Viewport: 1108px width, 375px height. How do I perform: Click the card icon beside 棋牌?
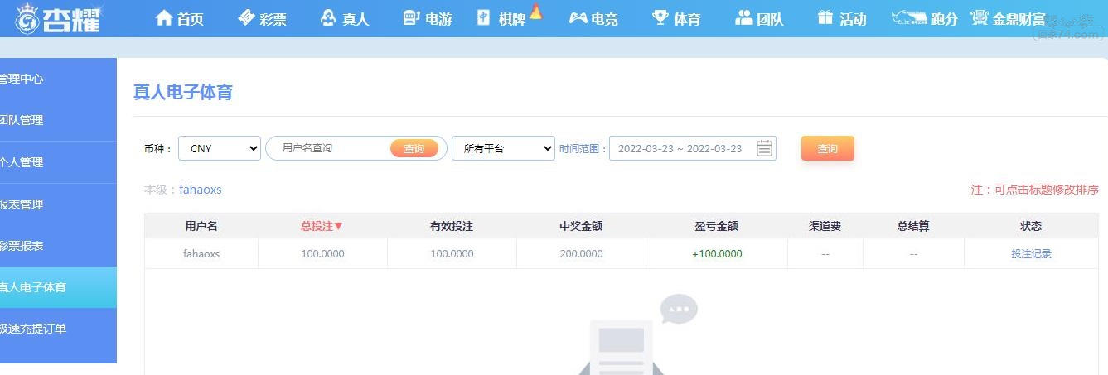coord(484,18)
